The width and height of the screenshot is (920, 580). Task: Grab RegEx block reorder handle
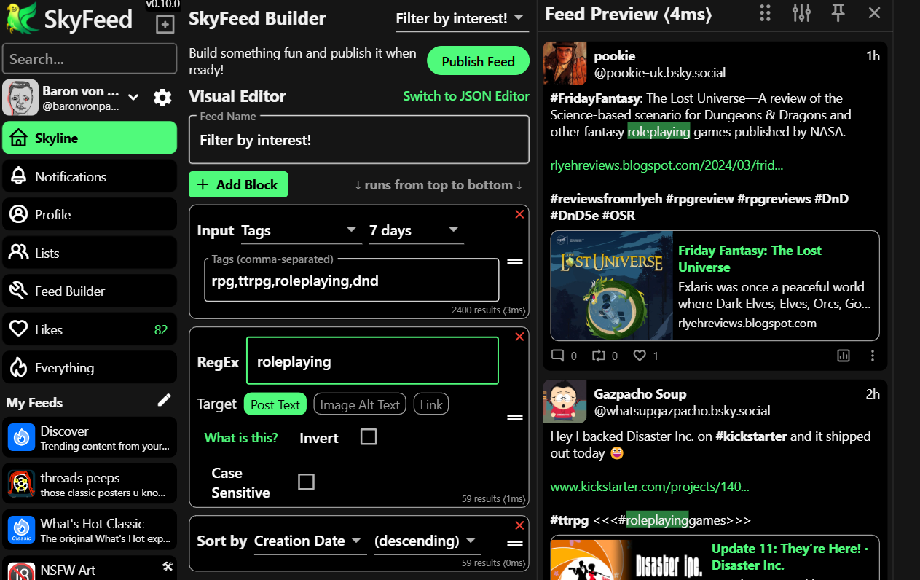click(515, 418)
